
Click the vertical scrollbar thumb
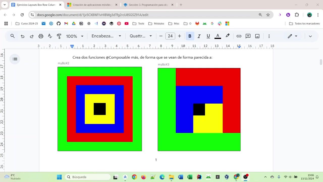(321, 62)
